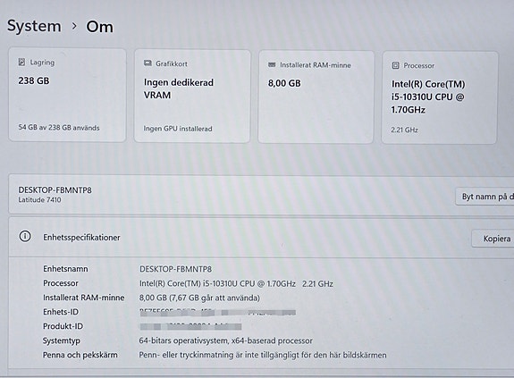Select Enhetsnamn value DESKTOP-FBMNTP8
Image resolution: width=514 pixels, height=378 pixels.
[176, 269]
